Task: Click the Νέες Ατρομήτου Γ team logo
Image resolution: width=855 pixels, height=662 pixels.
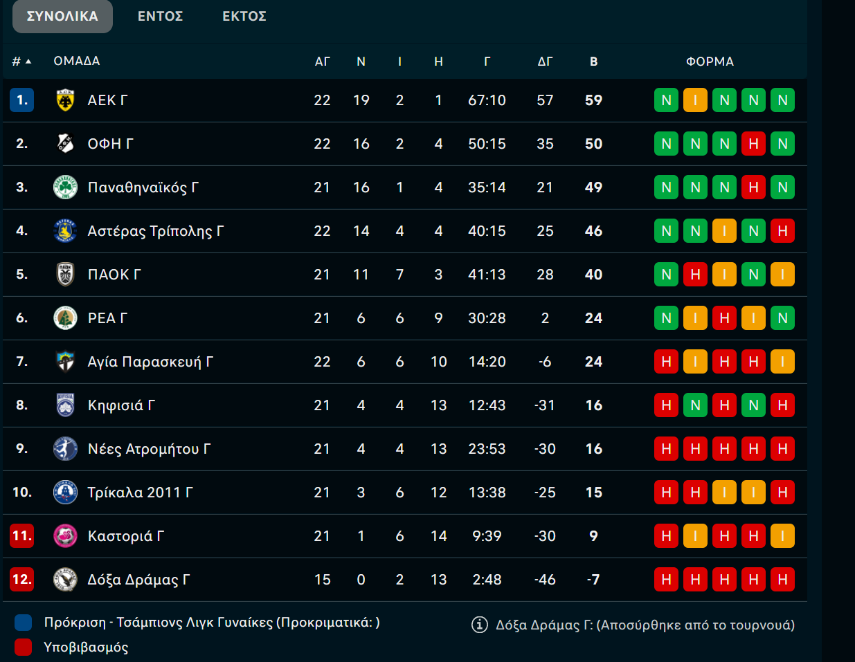Action: tap(65, 449)
